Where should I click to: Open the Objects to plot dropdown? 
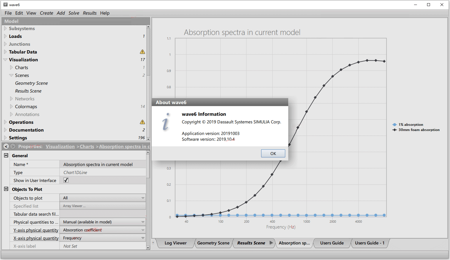(143, 198)
